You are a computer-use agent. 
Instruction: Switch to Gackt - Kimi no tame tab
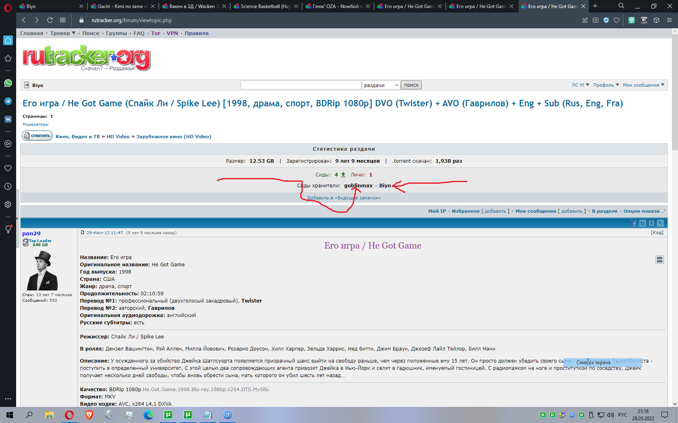123,6
